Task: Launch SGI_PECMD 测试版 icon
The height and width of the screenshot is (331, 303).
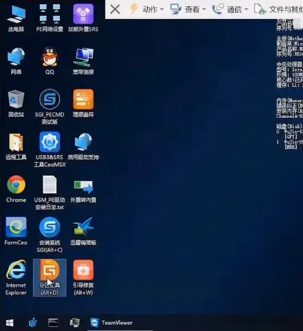Action: 50,107
